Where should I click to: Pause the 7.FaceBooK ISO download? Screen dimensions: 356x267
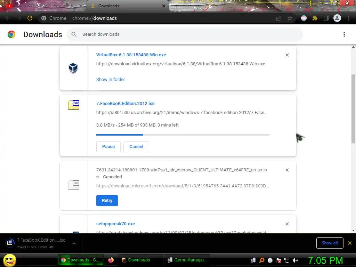tap(108, 147)
